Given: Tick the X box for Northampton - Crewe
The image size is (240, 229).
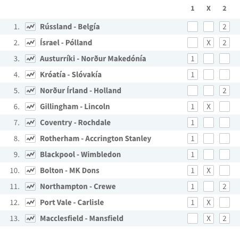Looking at the screenshot, I should tap(209, 186).
